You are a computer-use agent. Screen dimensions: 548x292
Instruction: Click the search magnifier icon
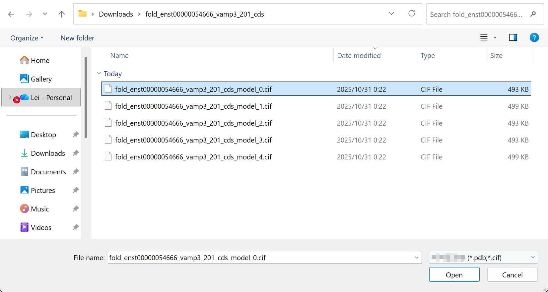533,14
